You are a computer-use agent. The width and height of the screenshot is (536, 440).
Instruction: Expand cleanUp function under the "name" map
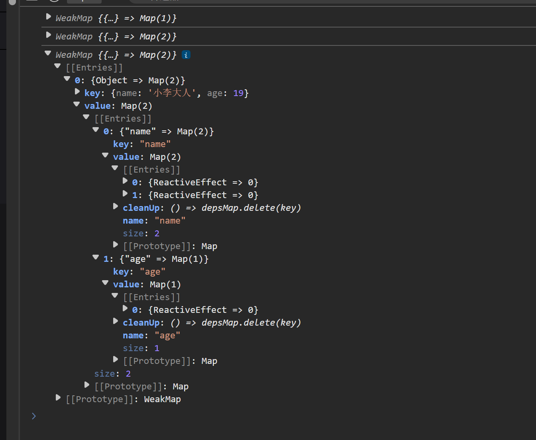pyautogui.click(x=116, y=206)
